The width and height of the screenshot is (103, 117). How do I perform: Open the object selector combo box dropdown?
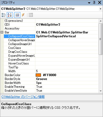[x=101, y=9]
